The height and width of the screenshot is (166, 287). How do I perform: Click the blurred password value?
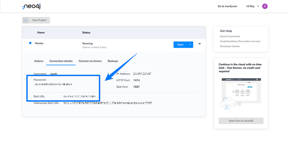tap(53, 84)
